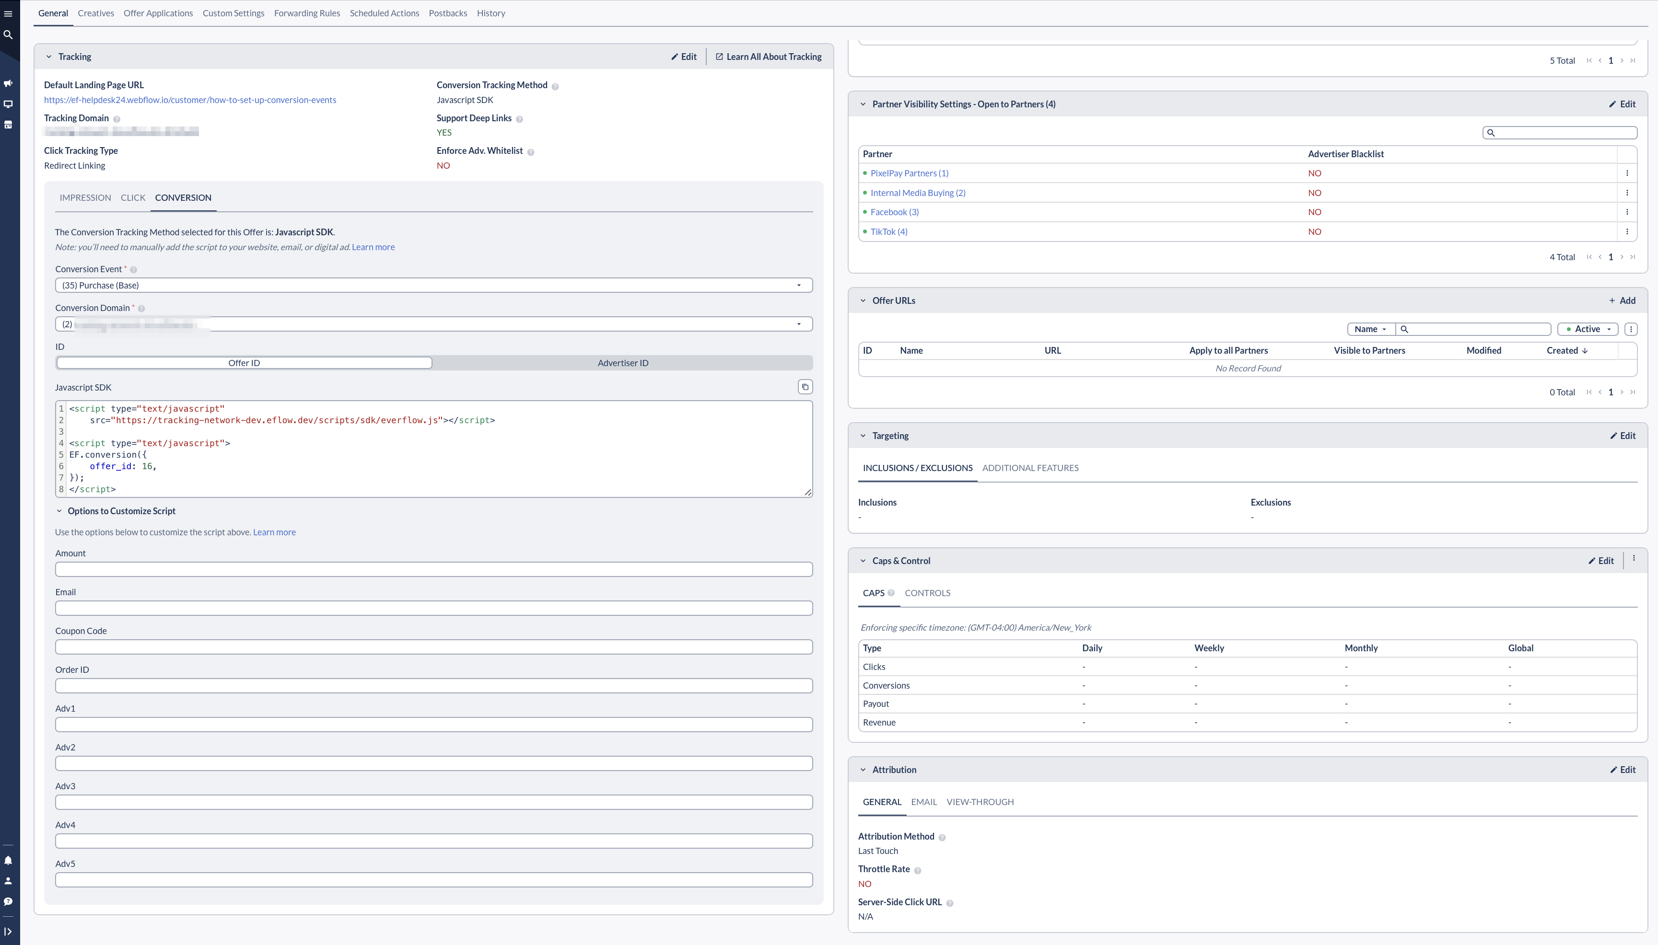The height and width of the screenshot is (945, 1658).
Task: Sort Offer URLs by Created column
Action: (x=1566, y=350)
